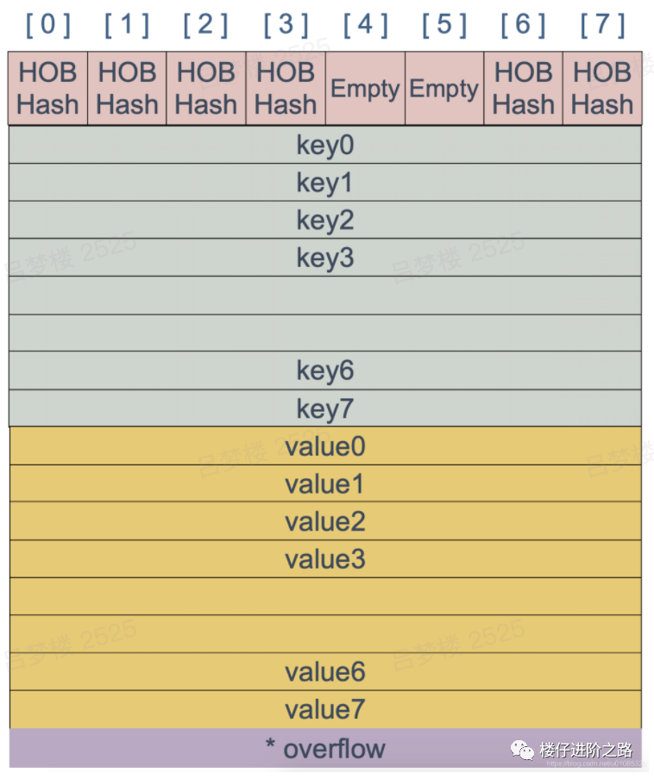Viewport: 654px width, 779px height.
Task: Click the value7 row
Action: point(325,709)
